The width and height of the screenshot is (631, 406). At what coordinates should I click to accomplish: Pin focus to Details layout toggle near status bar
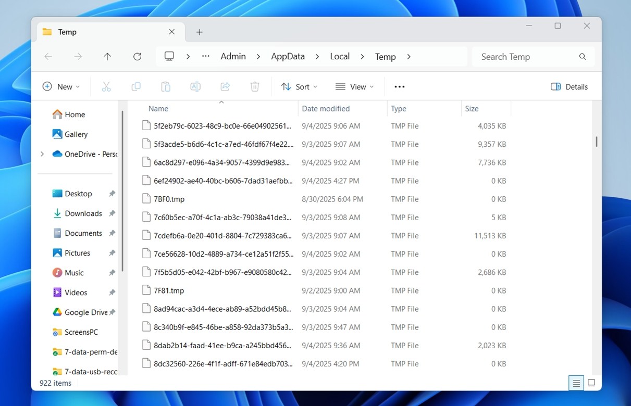click(576, 383)
